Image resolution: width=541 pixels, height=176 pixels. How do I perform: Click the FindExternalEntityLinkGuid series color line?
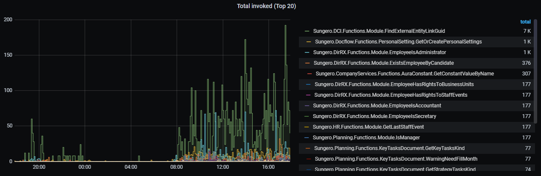tap(307, 31)
